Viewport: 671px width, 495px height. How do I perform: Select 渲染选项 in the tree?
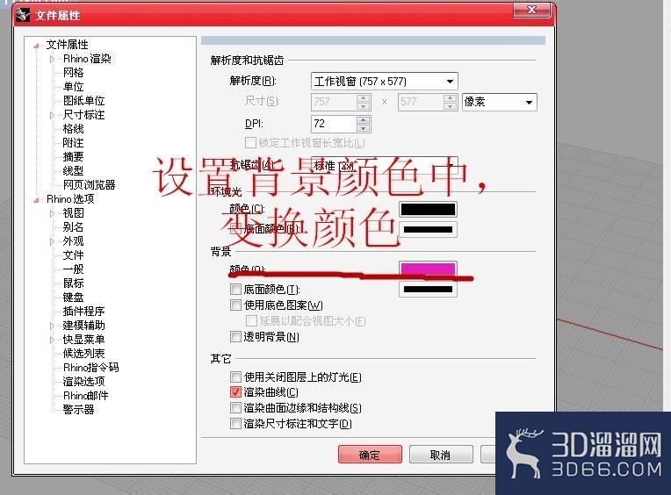[84, 381]
